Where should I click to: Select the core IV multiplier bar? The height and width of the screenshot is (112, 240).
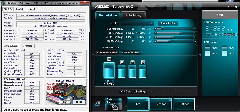[x=143, y=71]
